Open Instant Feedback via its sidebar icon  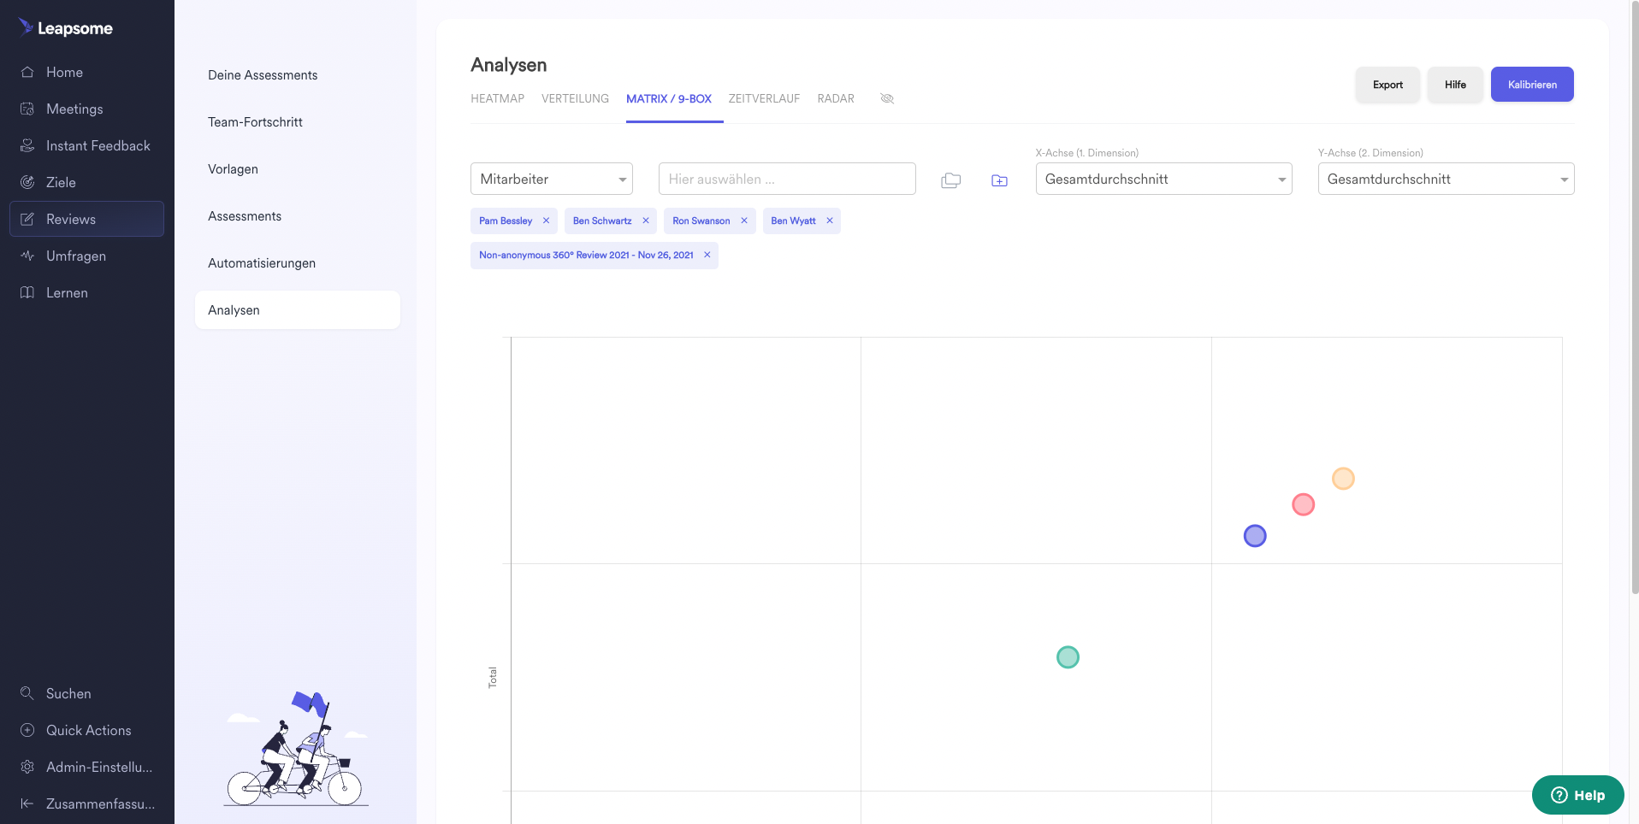(27, 145)
